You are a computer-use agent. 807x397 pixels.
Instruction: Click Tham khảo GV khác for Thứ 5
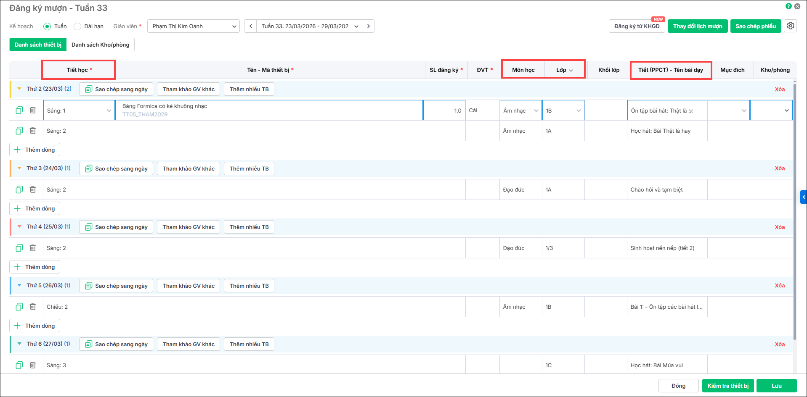coord(188,286)
